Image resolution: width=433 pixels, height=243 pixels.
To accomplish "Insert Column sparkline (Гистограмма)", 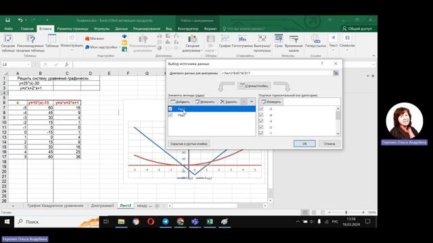I will point(242,41).
